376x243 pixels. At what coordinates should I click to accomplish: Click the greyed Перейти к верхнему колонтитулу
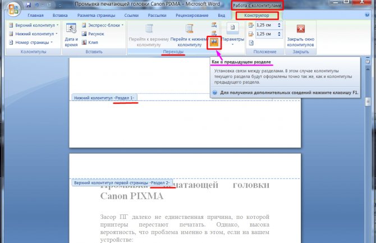click(x=149, y=35)
